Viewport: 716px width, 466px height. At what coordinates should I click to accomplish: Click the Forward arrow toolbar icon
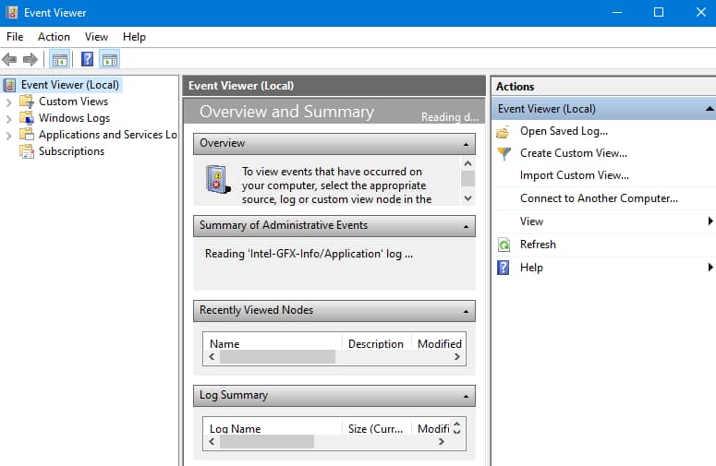coord(30,60)
